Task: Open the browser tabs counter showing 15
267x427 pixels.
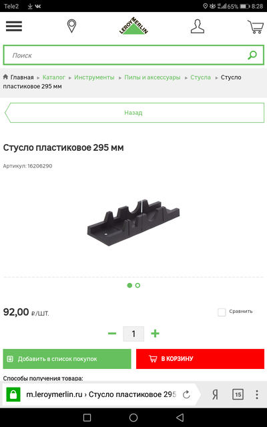Action: coord(238,394)
